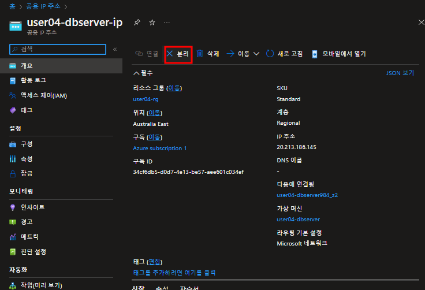
Task: Select 개요 overview menu item
Action: coord(61,66)
